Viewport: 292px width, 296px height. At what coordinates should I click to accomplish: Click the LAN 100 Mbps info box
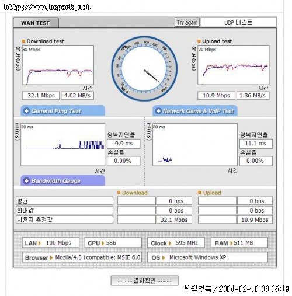51,243
